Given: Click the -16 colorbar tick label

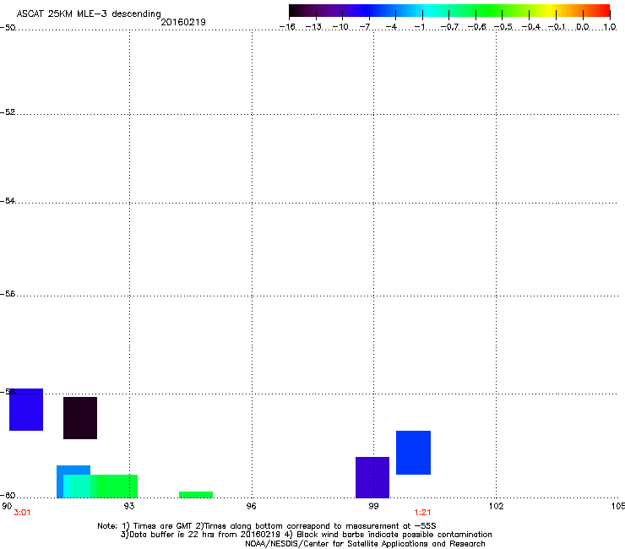Looking at the screenshot, I should pyautogui.click(x=287, y=27).
